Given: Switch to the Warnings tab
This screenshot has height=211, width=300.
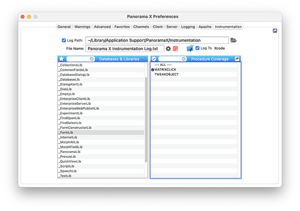Looking at the screenshot, I should point(82,27).
